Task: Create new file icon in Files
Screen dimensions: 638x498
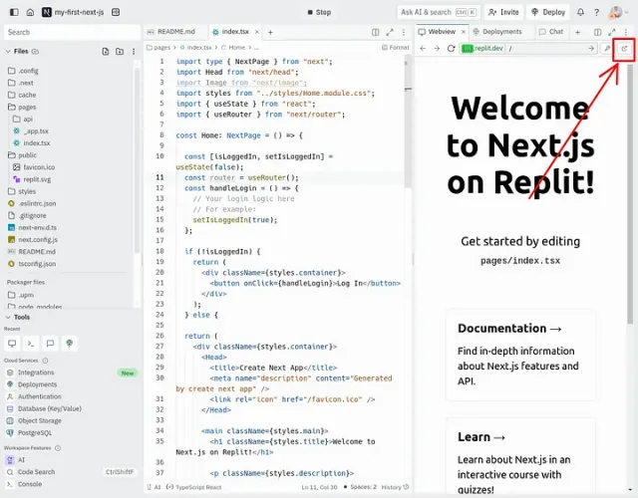Action: 106,51
